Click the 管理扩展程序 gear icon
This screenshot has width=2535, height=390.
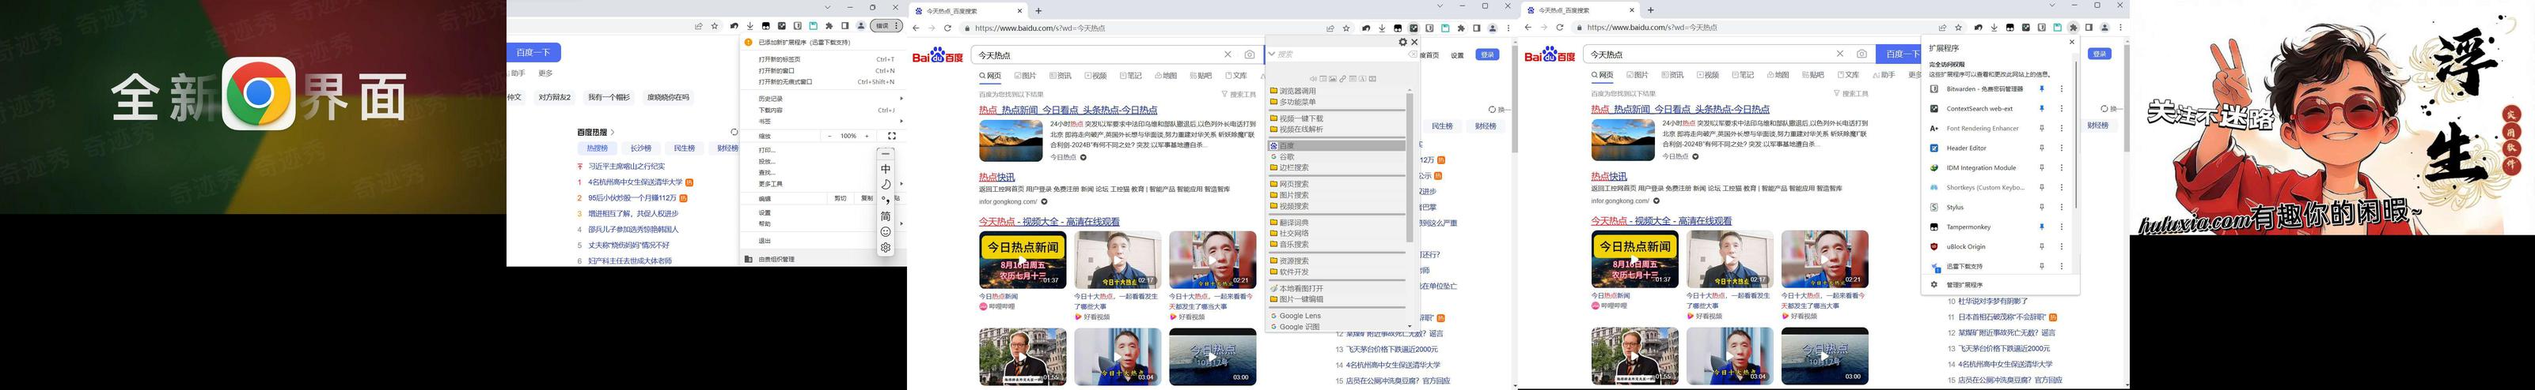click(x=1934, y=285)
